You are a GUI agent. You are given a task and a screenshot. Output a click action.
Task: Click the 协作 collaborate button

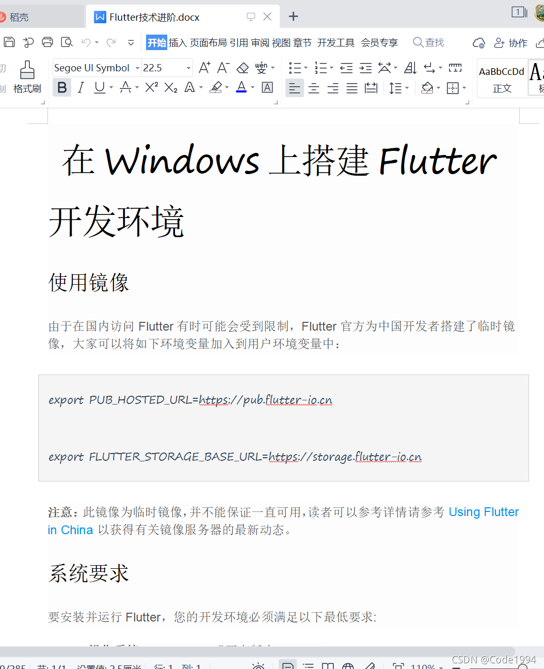511,43
